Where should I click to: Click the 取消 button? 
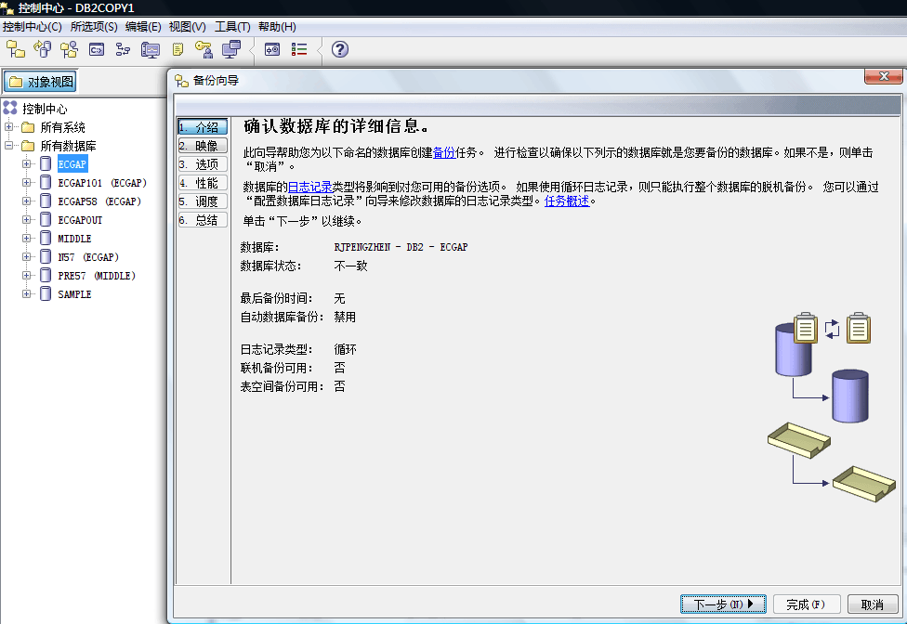click(x=873, y=604)
